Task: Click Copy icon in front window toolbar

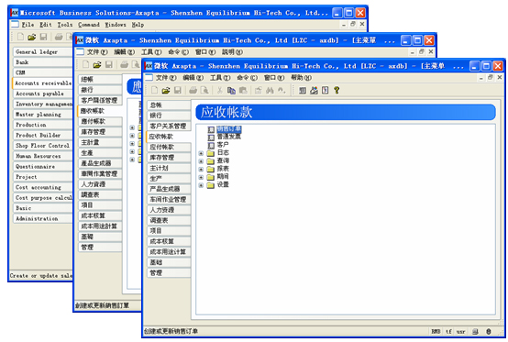Action: pos(231,91)
